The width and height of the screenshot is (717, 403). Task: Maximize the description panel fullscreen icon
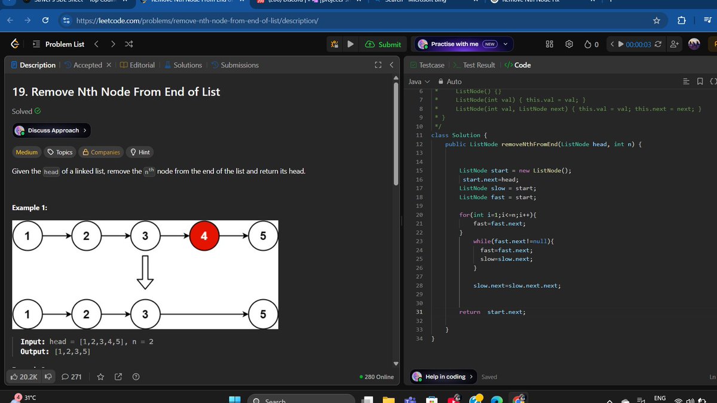(378, 65)
